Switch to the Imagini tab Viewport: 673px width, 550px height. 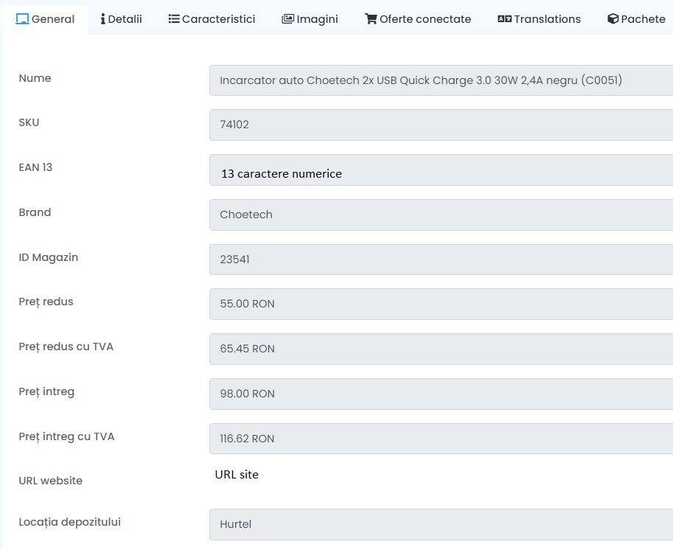(310, 19)
